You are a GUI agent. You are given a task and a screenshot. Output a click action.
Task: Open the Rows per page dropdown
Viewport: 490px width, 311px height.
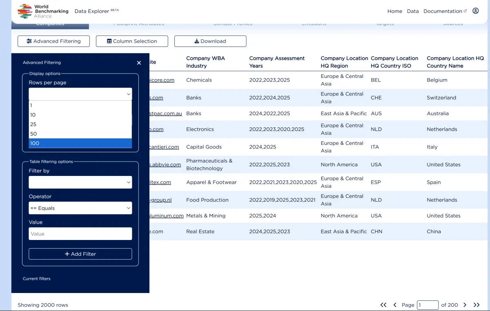point(80,94)
